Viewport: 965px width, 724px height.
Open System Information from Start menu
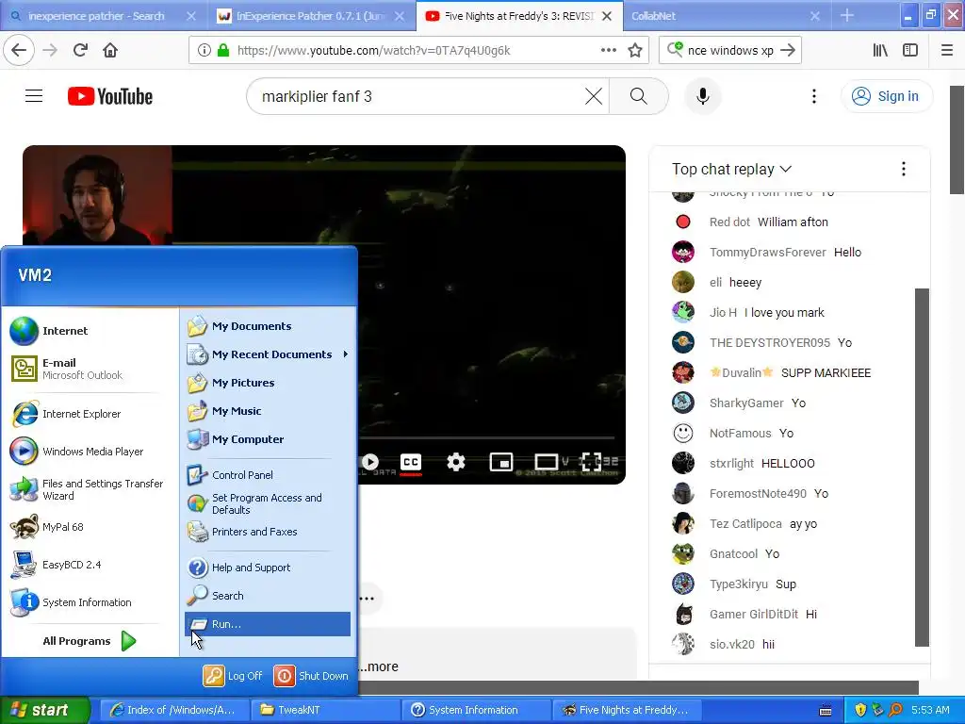click(x=90, y=602)
